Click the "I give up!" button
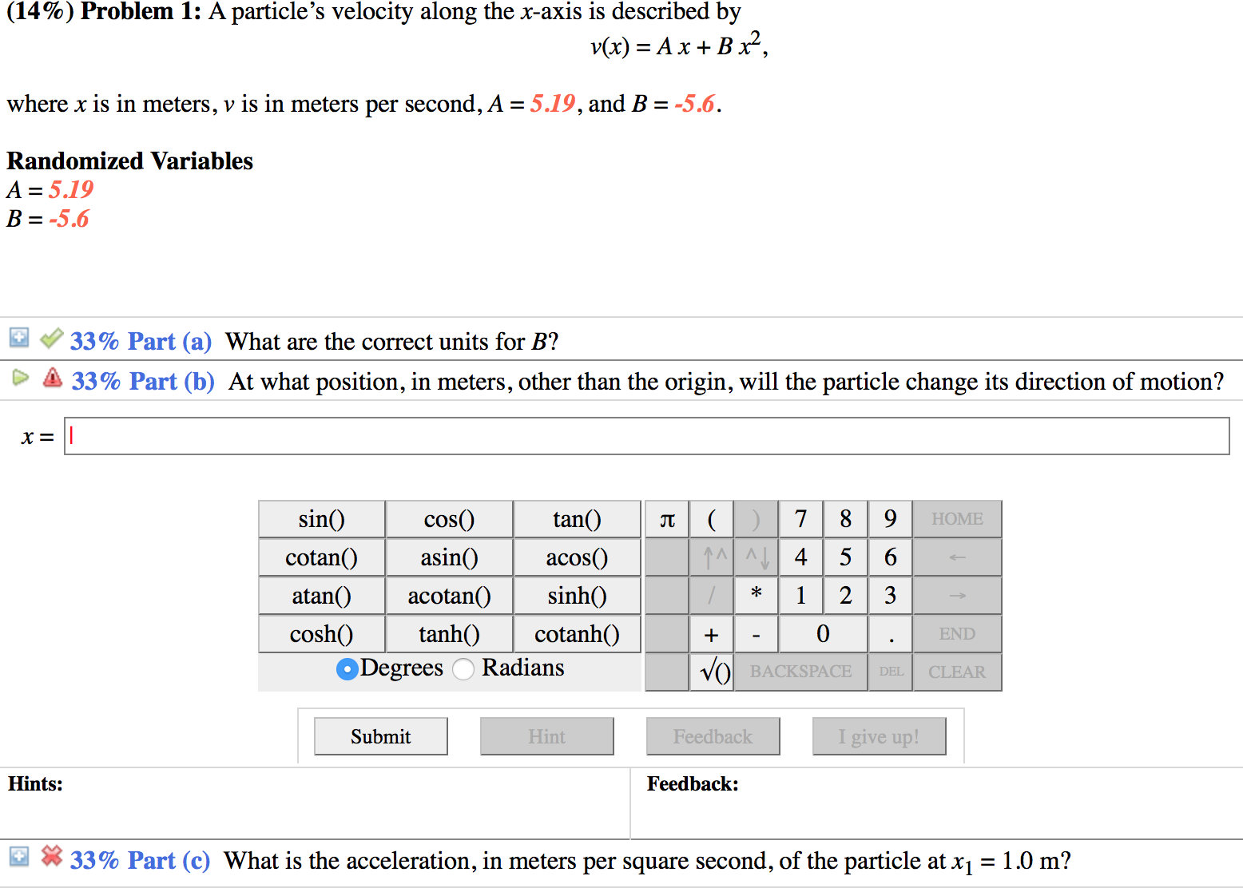The width and height of the screenshot is (1243, 888). pos(879,735)
